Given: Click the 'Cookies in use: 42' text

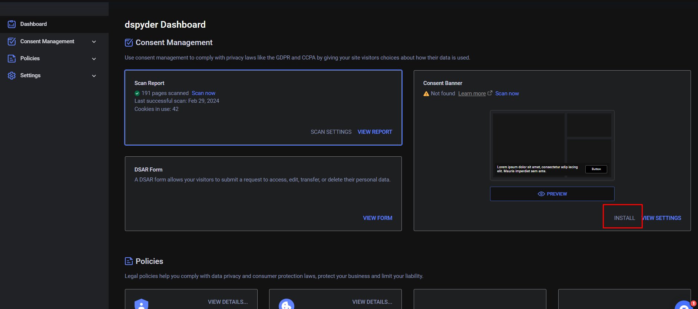Looking at the screenshot, I should click(156, 109).
